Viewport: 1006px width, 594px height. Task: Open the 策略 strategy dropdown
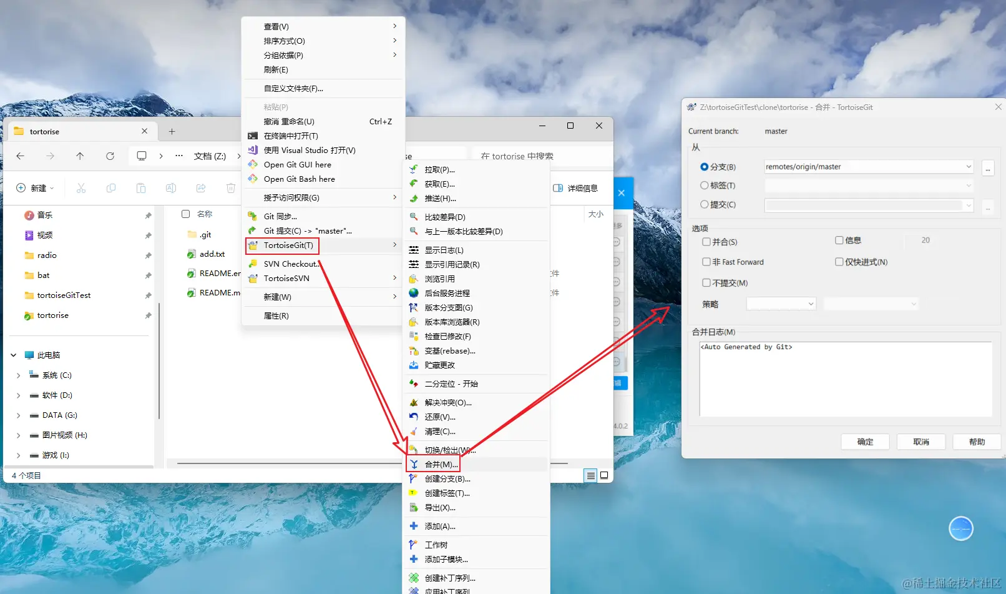pos(811,304)
